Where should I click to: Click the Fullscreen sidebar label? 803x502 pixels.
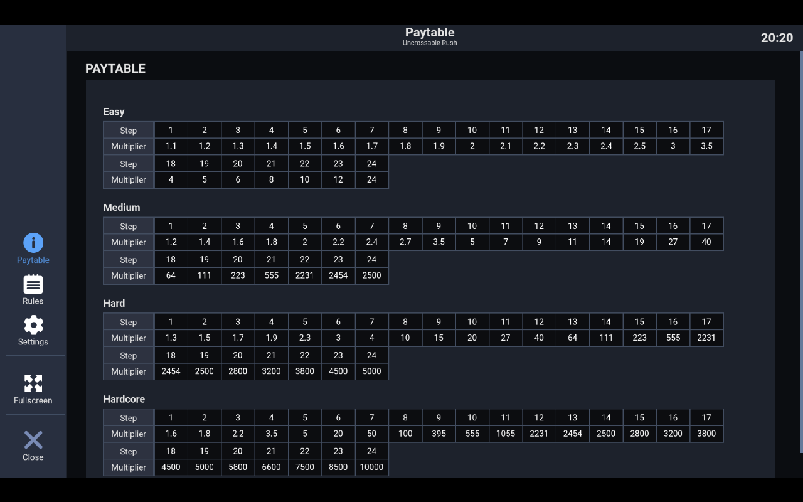[x=33, y=400]
